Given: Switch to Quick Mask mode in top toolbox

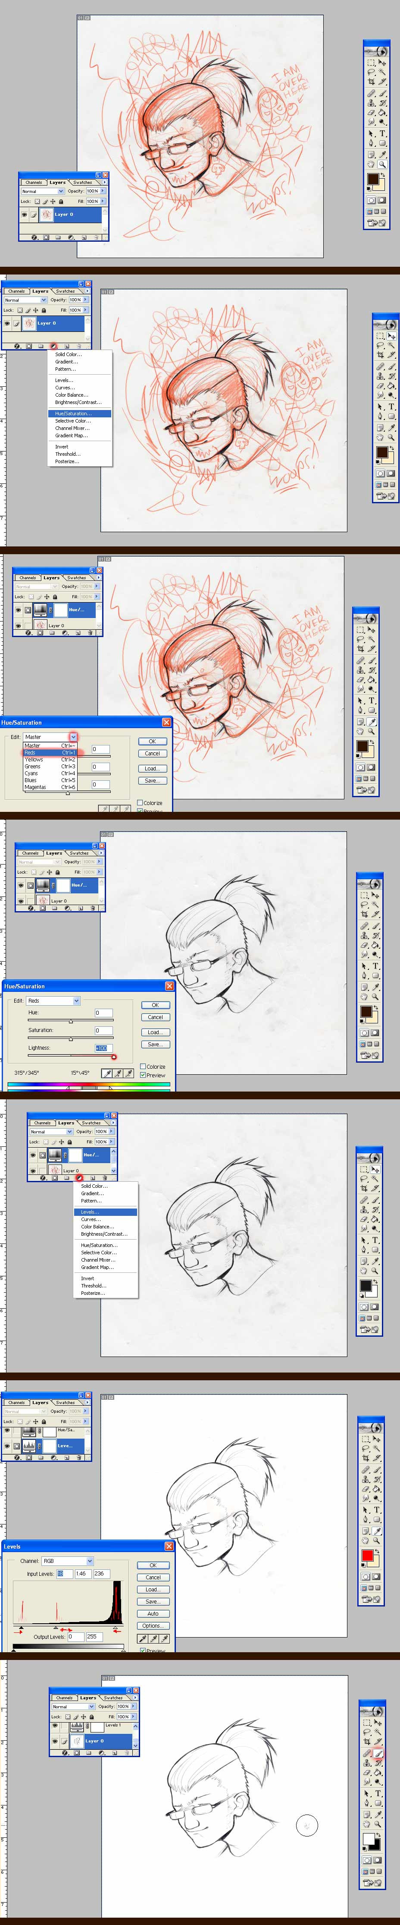Looking at the screenshot, I should (x=381, y=200).
